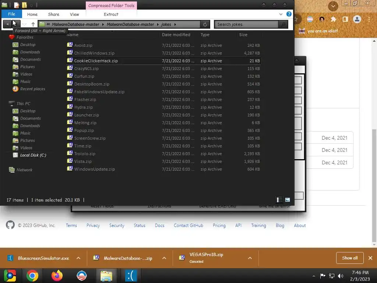
Task: Select This PC in navigation pane
Action: (23, 104)
